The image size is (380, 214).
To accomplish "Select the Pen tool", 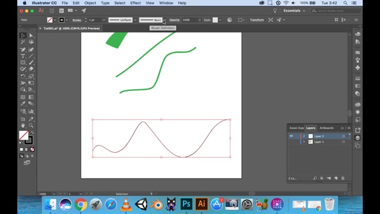I will [23, 49].
